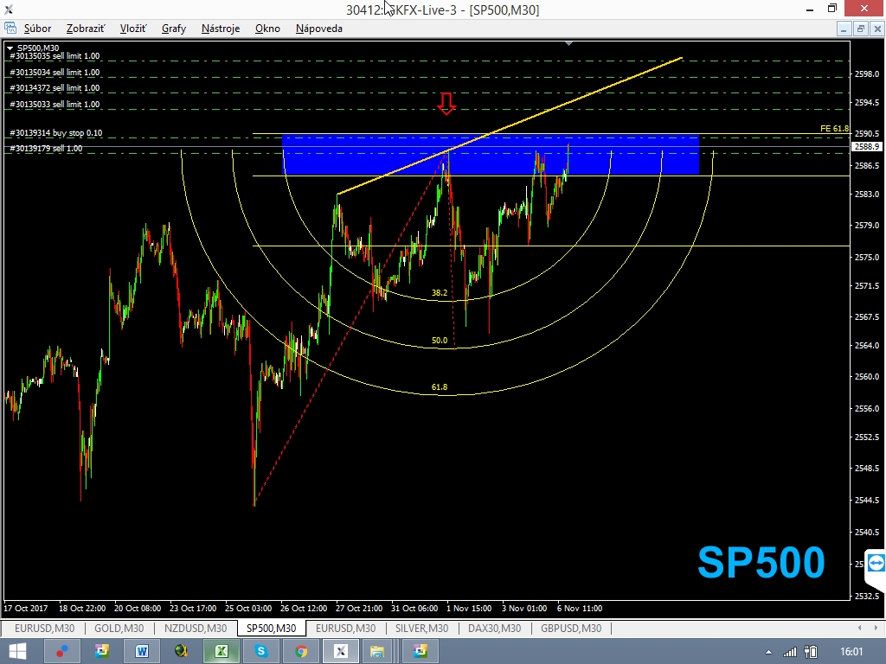This screenshot has height=664, width=886.
Task: Click the 61.8 Fibonacci arc label
Action: (439, 387)
